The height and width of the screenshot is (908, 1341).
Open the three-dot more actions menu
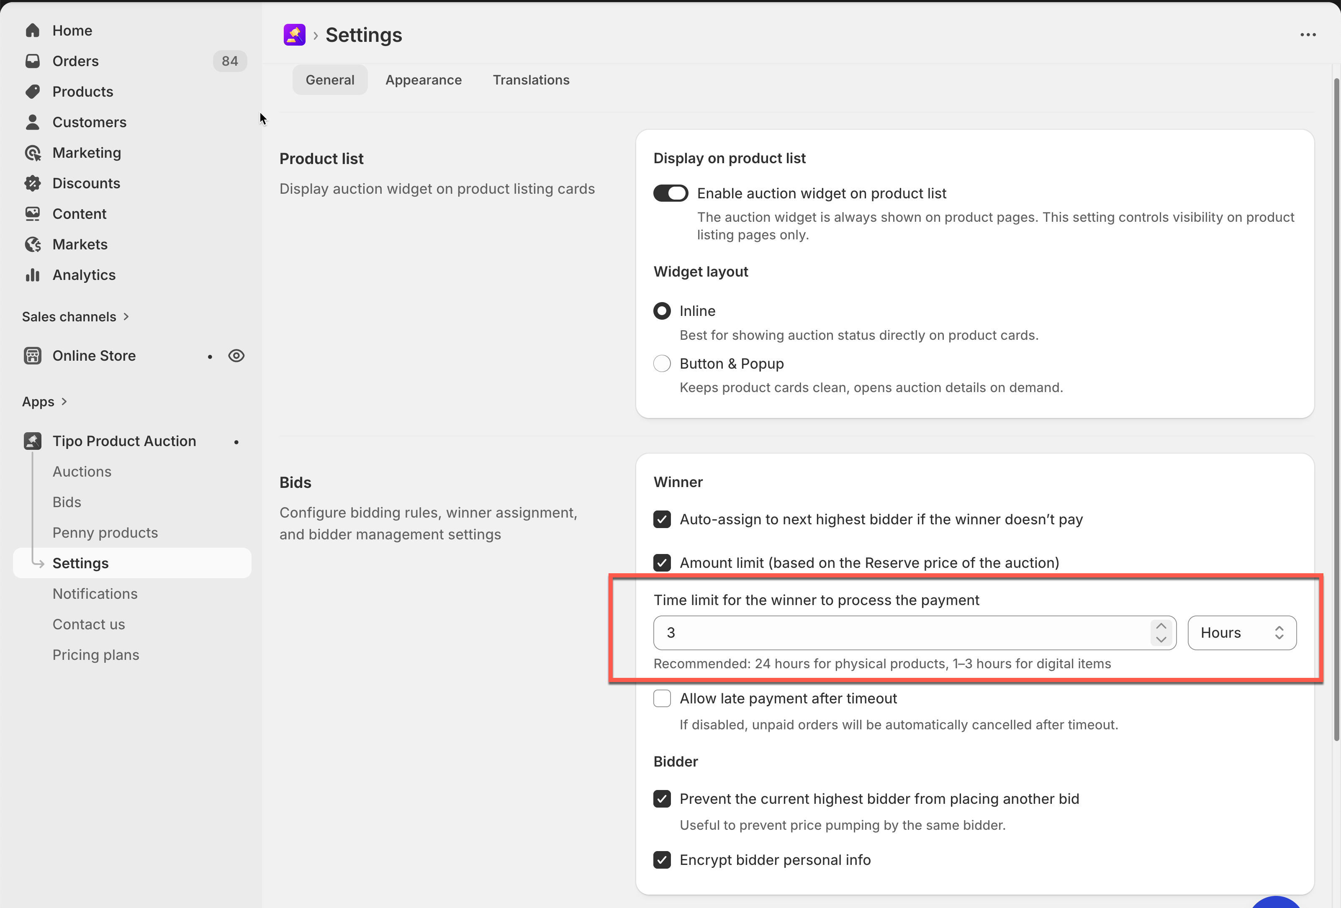tap(1308, 35)
